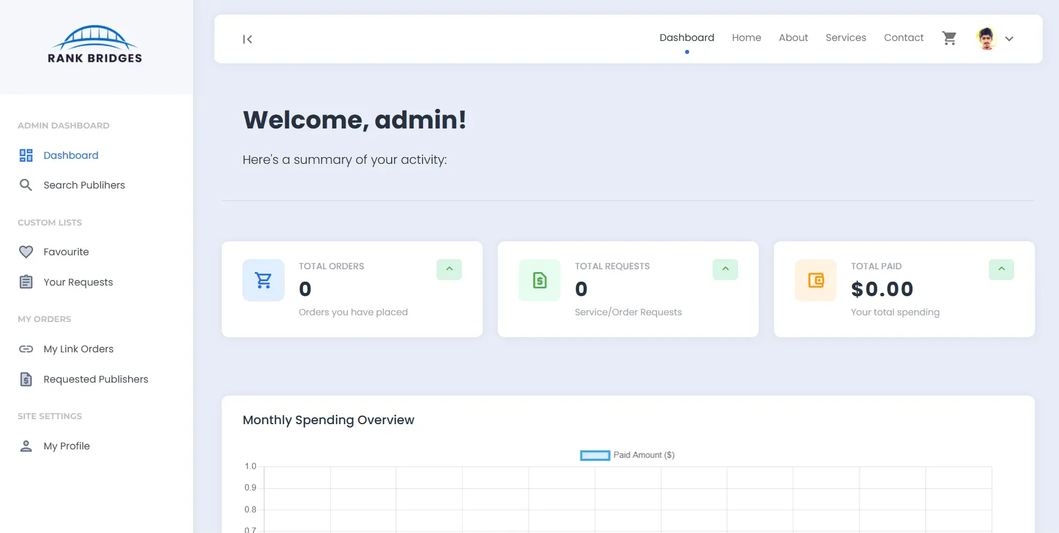This screenshot has width=1059, height=533.
Task: Select the My Profile person icon
Action: [x=26, y=445]
